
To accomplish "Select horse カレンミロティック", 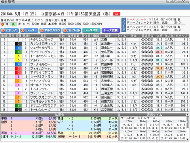I will [x=43, y=44].
